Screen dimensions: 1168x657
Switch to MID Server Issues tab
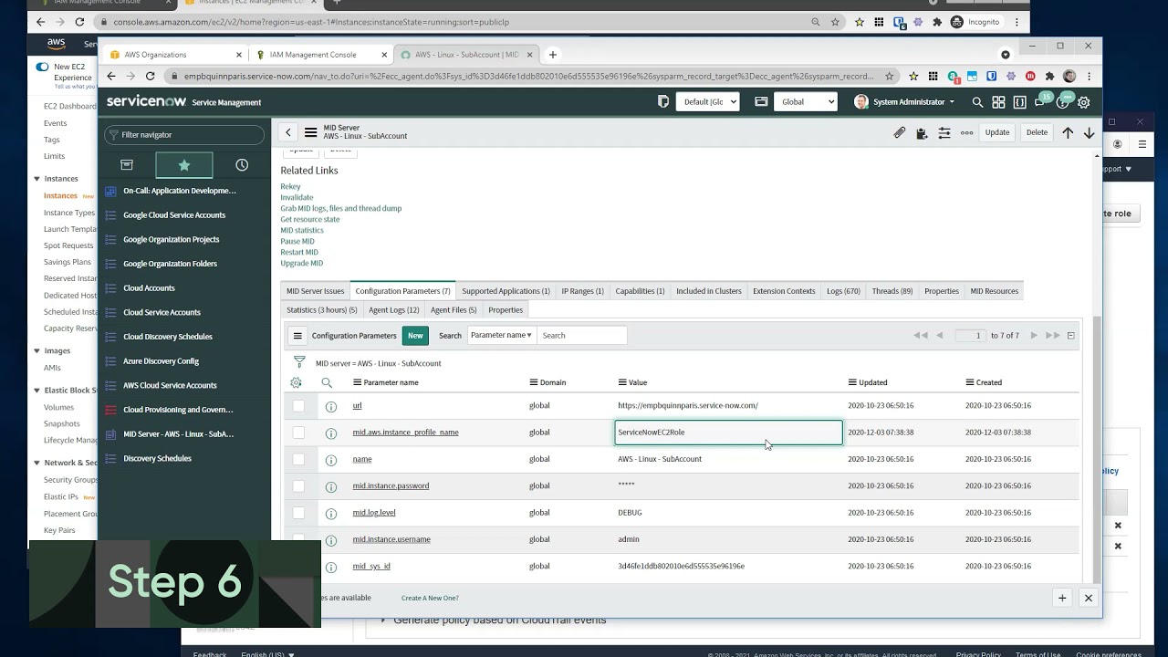tap(316, 291)
